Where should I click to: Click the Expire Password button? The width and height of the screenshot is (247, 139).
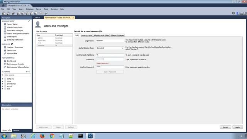click(110, 72)
